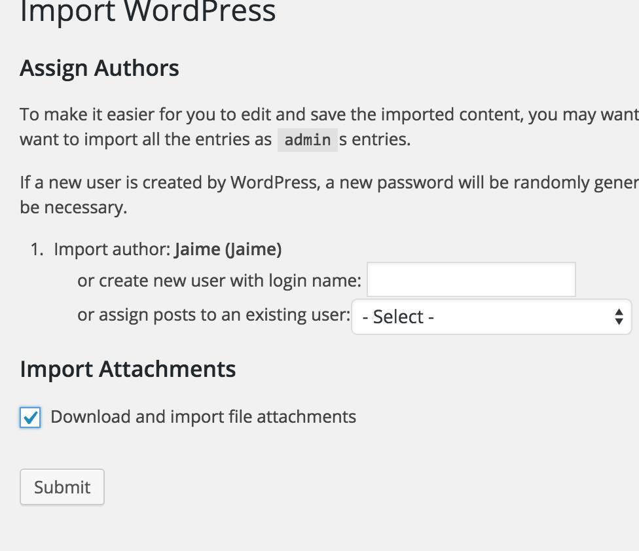Click the paragraph starting 'If a new user'

pyautogui.click(x=327, y=183)
